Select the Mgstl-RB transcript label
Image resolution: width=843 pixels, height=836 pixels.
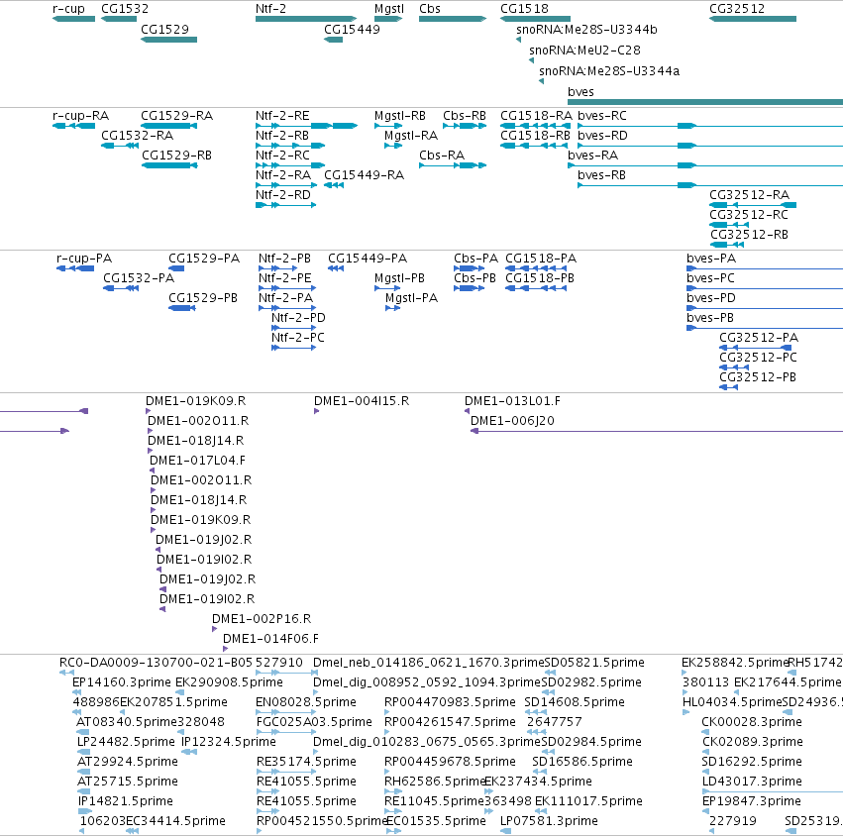400,116
